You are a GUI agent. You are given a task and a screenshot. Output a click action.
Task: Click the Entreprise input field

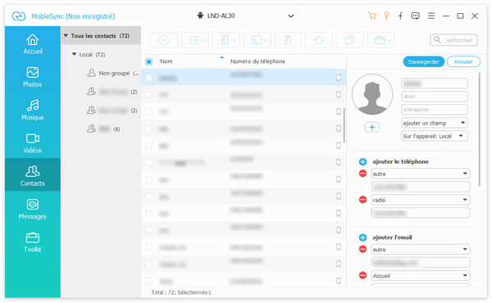[x=435, y=110]
